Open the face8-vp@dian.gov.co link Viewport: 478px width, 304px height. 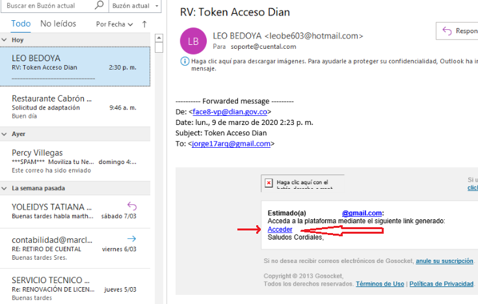click(230, 112)
